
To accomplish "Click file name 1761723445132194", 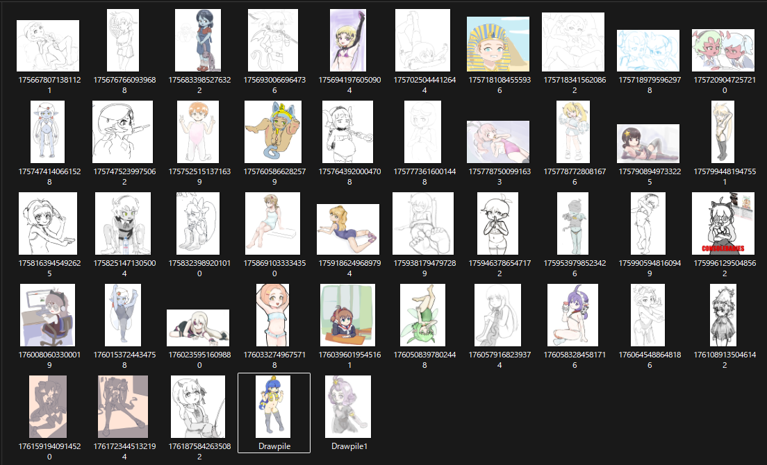I will (x=125, y=451).
